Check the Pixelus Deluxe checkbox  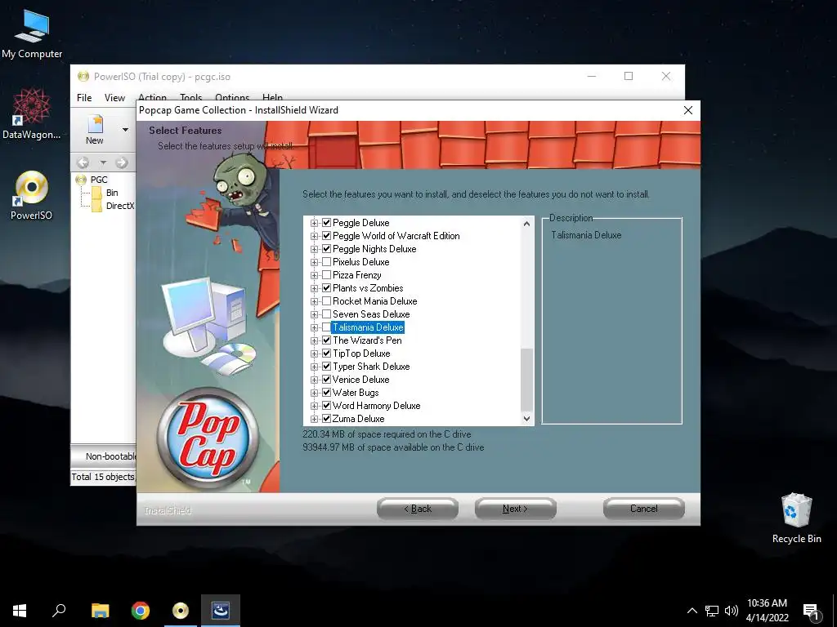[x=327, y=262]
